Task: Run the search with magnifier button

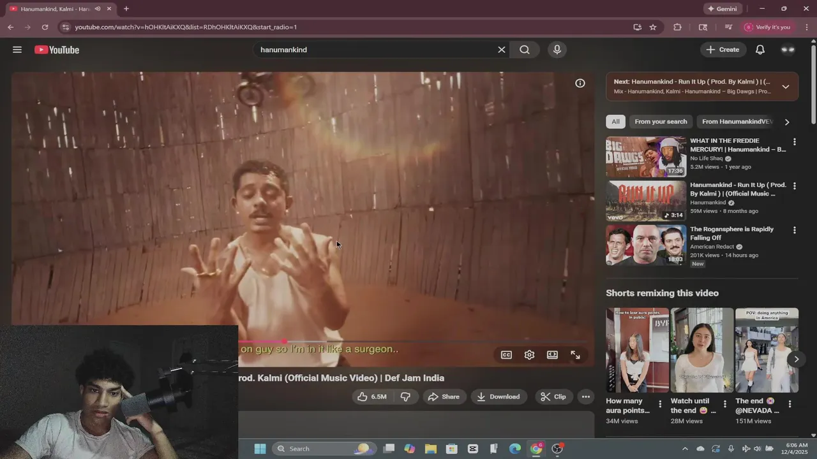Action: click(x=525, y=50)
